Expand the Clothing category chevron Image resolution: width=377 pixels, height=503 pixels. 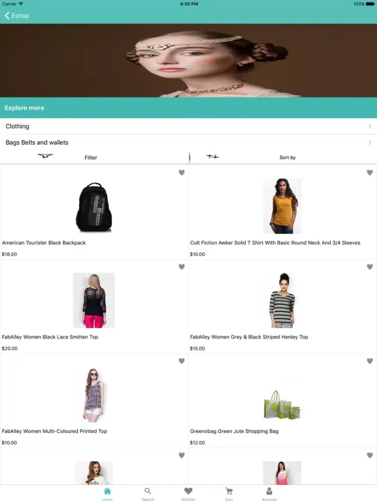(369, 126)
